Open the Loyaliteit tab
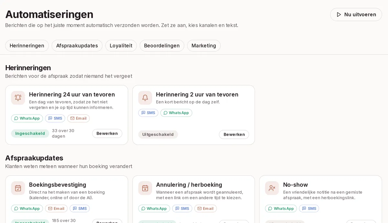 121,46
